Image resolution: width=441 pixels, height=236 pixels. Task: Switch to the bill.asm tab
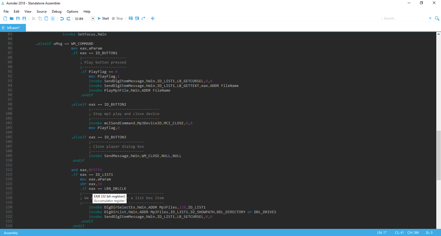pos(13,28)
